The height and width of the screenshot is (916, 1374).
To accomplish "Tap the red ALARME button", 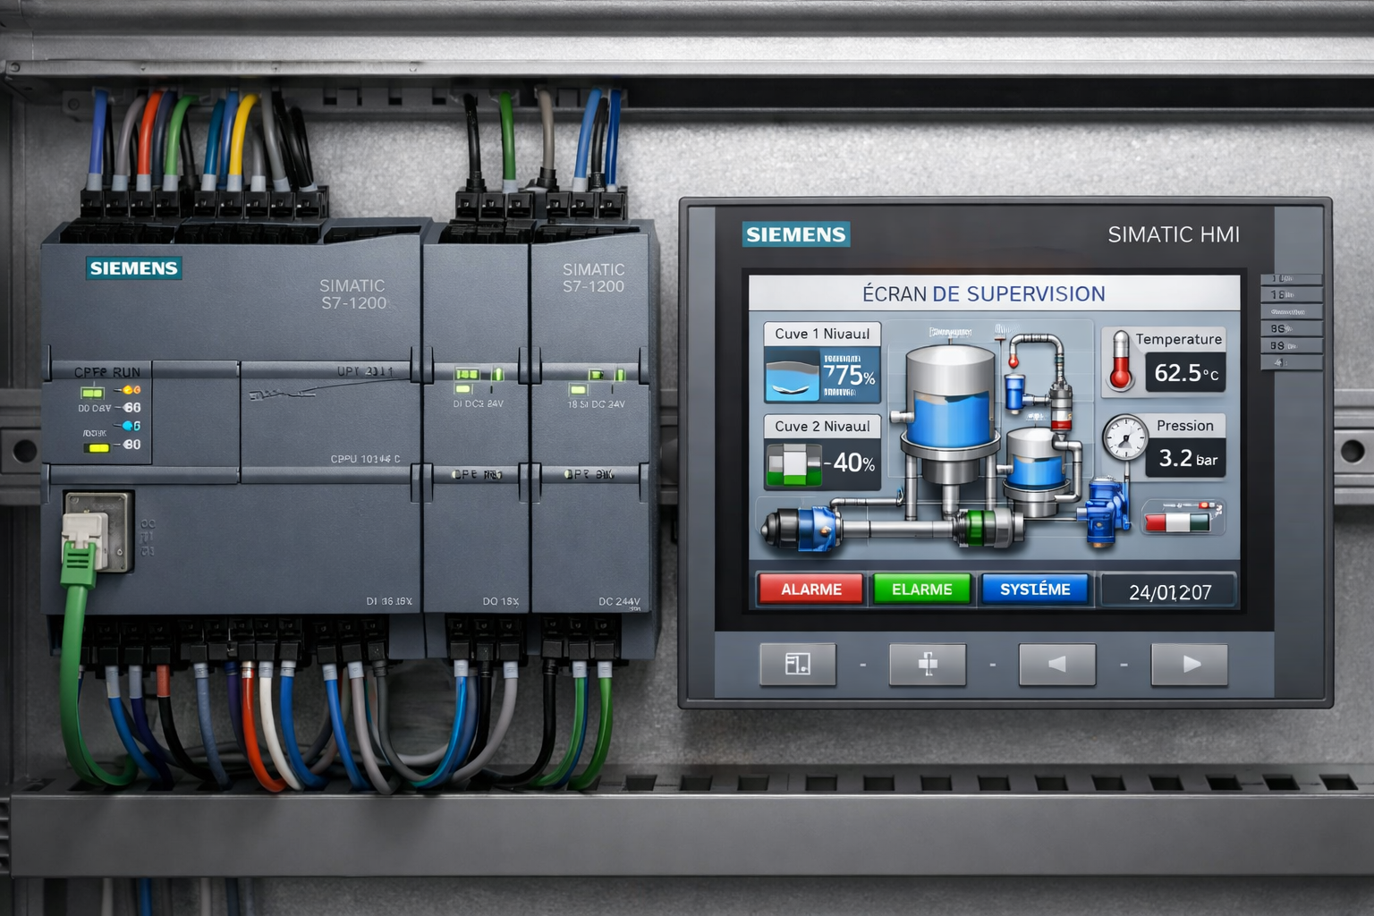I will (811, 589).
